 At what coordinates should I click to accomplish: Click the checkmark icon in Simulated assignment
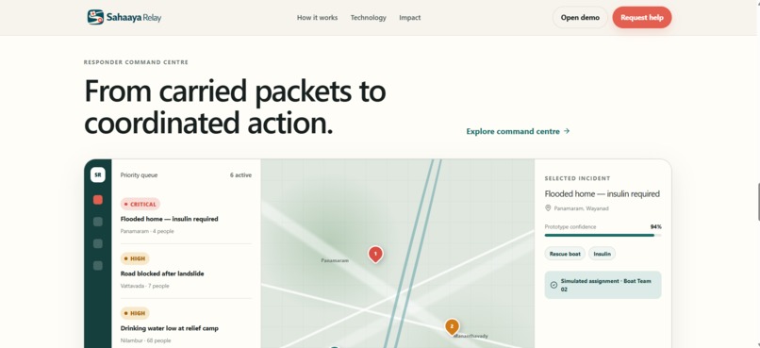[x=553, y=285]
